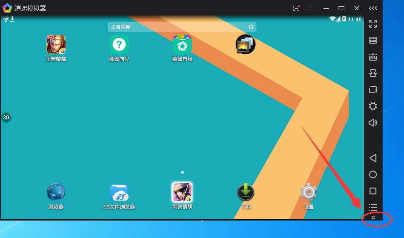This screenshot has height=238, width=404.
Task: Click the floating 30 badge bubble
Action: point(6,117)
